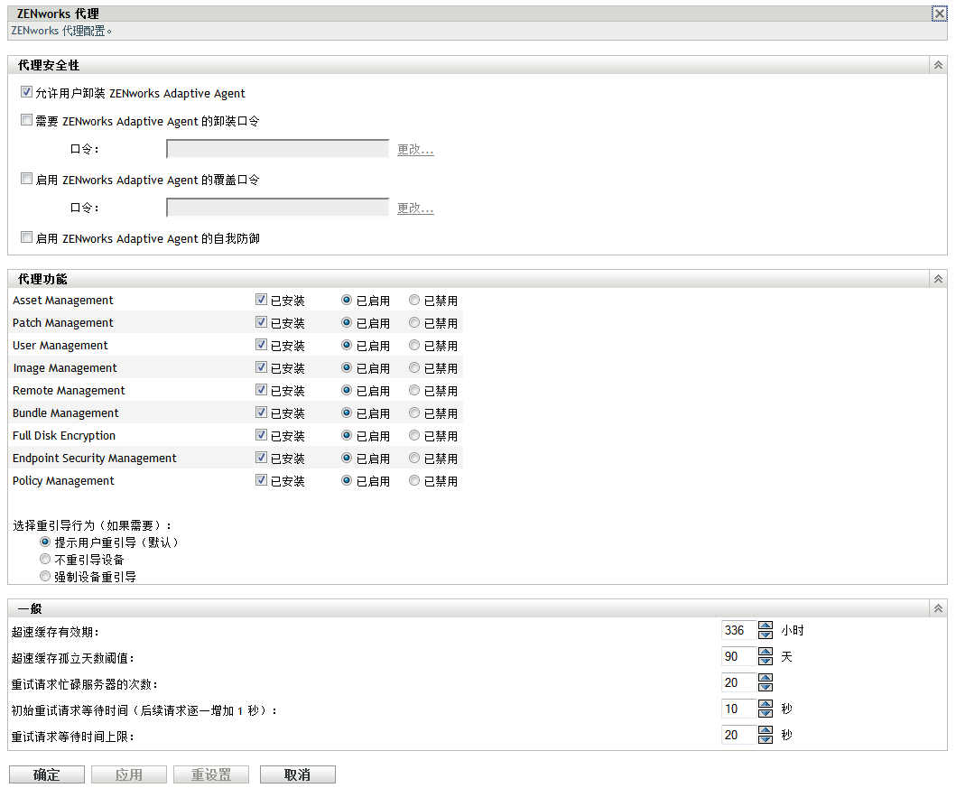Click the 超速缓存孤立天数阈值 value field
The image size is (956, 788).
[x=738, y=656]
